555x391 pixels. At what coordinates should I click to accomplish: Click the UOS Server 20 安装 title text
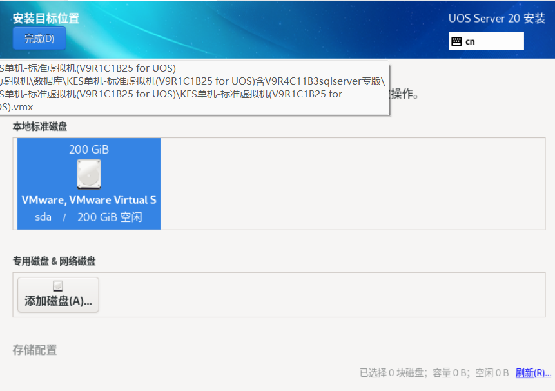click(497, 19)
